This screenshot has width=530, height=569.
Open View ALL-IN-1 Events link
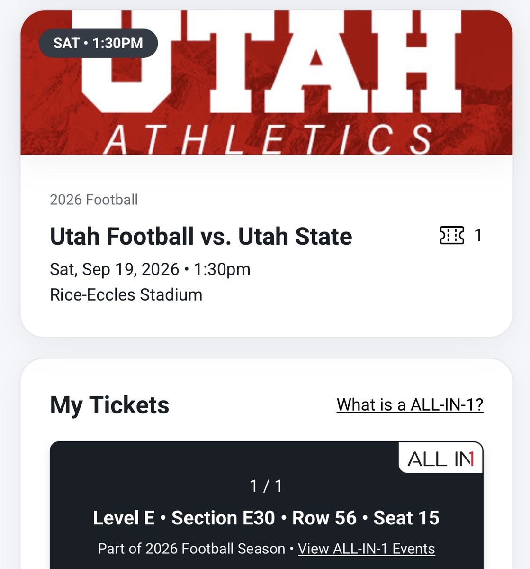(367, 549)
